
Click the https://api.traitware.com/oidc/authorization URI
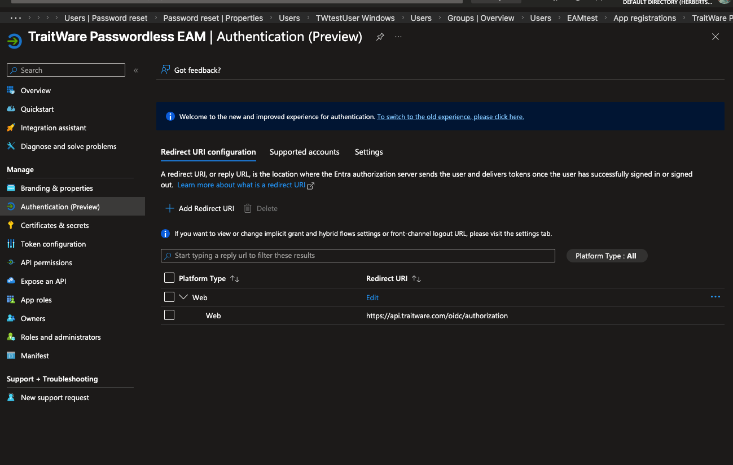437,315
